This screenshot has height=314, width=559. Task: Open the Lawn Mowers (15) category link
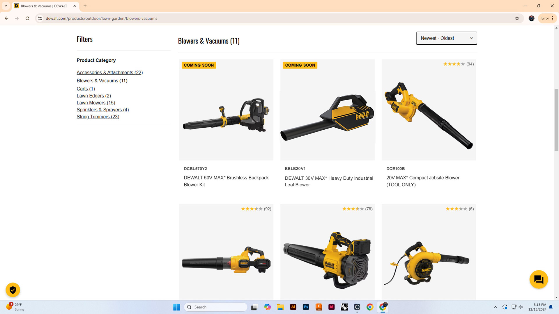click(96, 103)
